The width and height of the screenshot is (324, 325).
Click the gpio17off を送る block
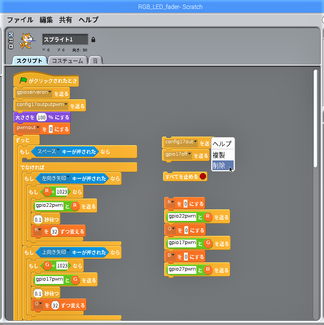[x=186, y=155]
